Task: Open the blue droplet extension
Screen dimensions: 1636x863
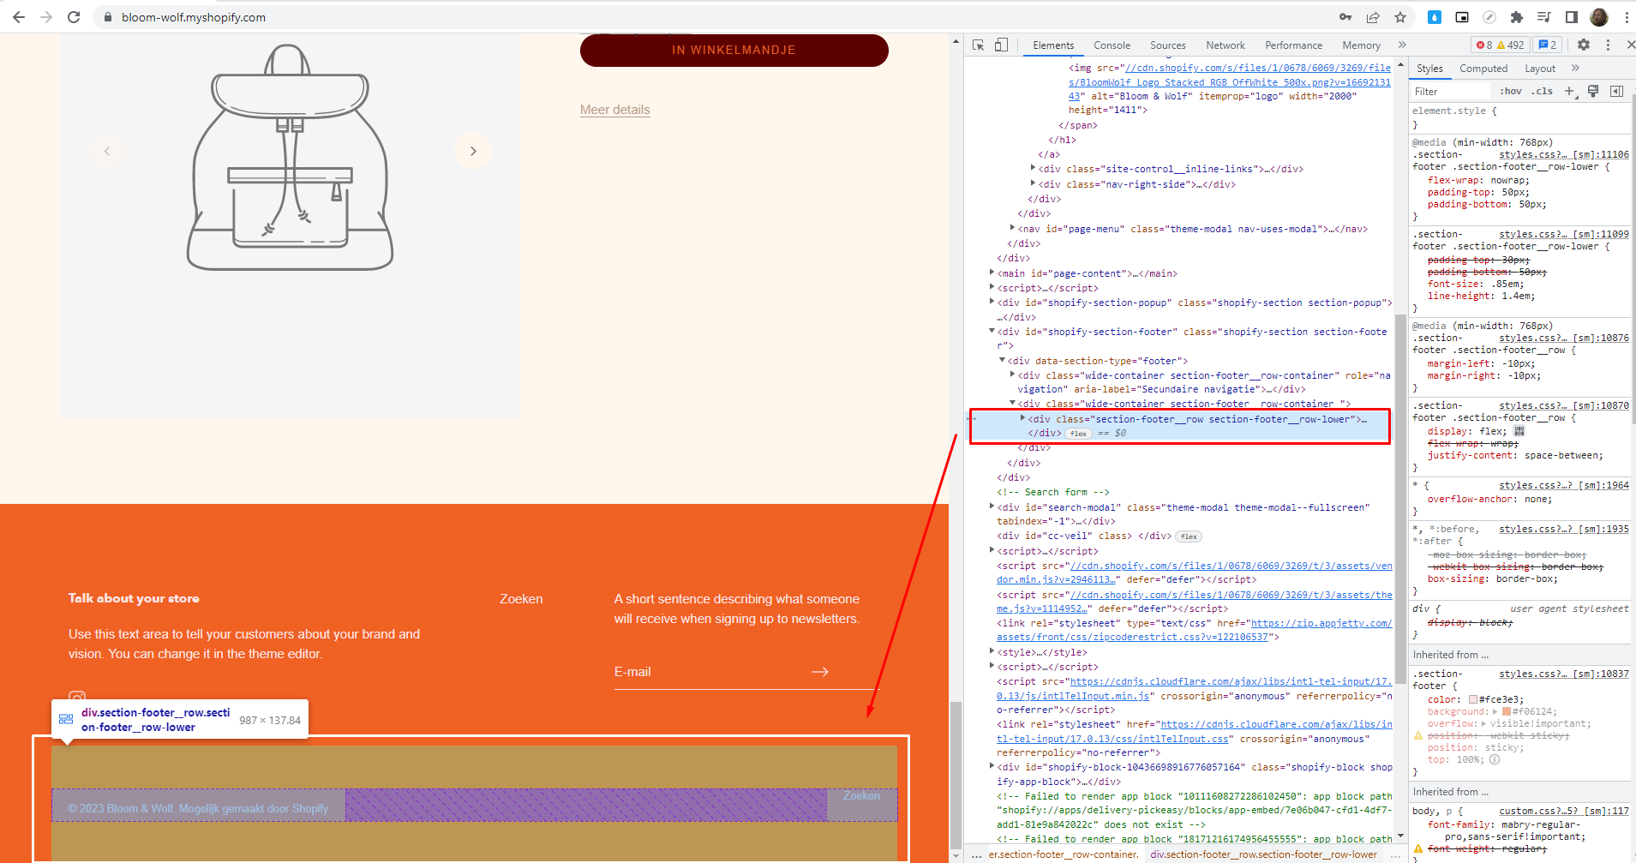Action: click(x=1435, y=17)
